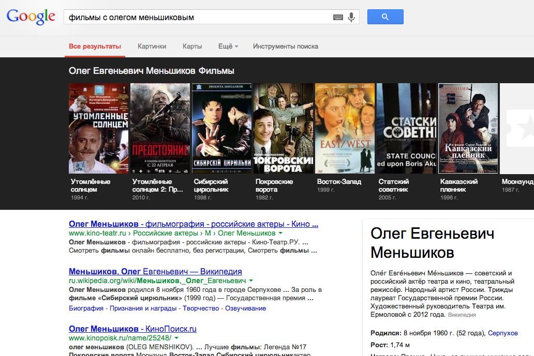Open Статский советник poster

[407, 128]
